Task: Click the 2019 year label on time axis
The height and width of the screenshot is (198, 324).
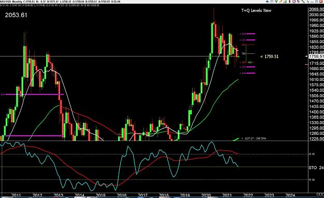Action: pyautogui.click(x=185, y=195)
